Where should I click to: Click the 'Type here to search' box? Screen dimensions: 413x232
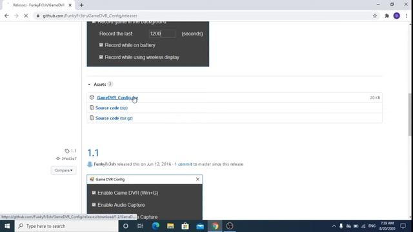coord(66,226)
